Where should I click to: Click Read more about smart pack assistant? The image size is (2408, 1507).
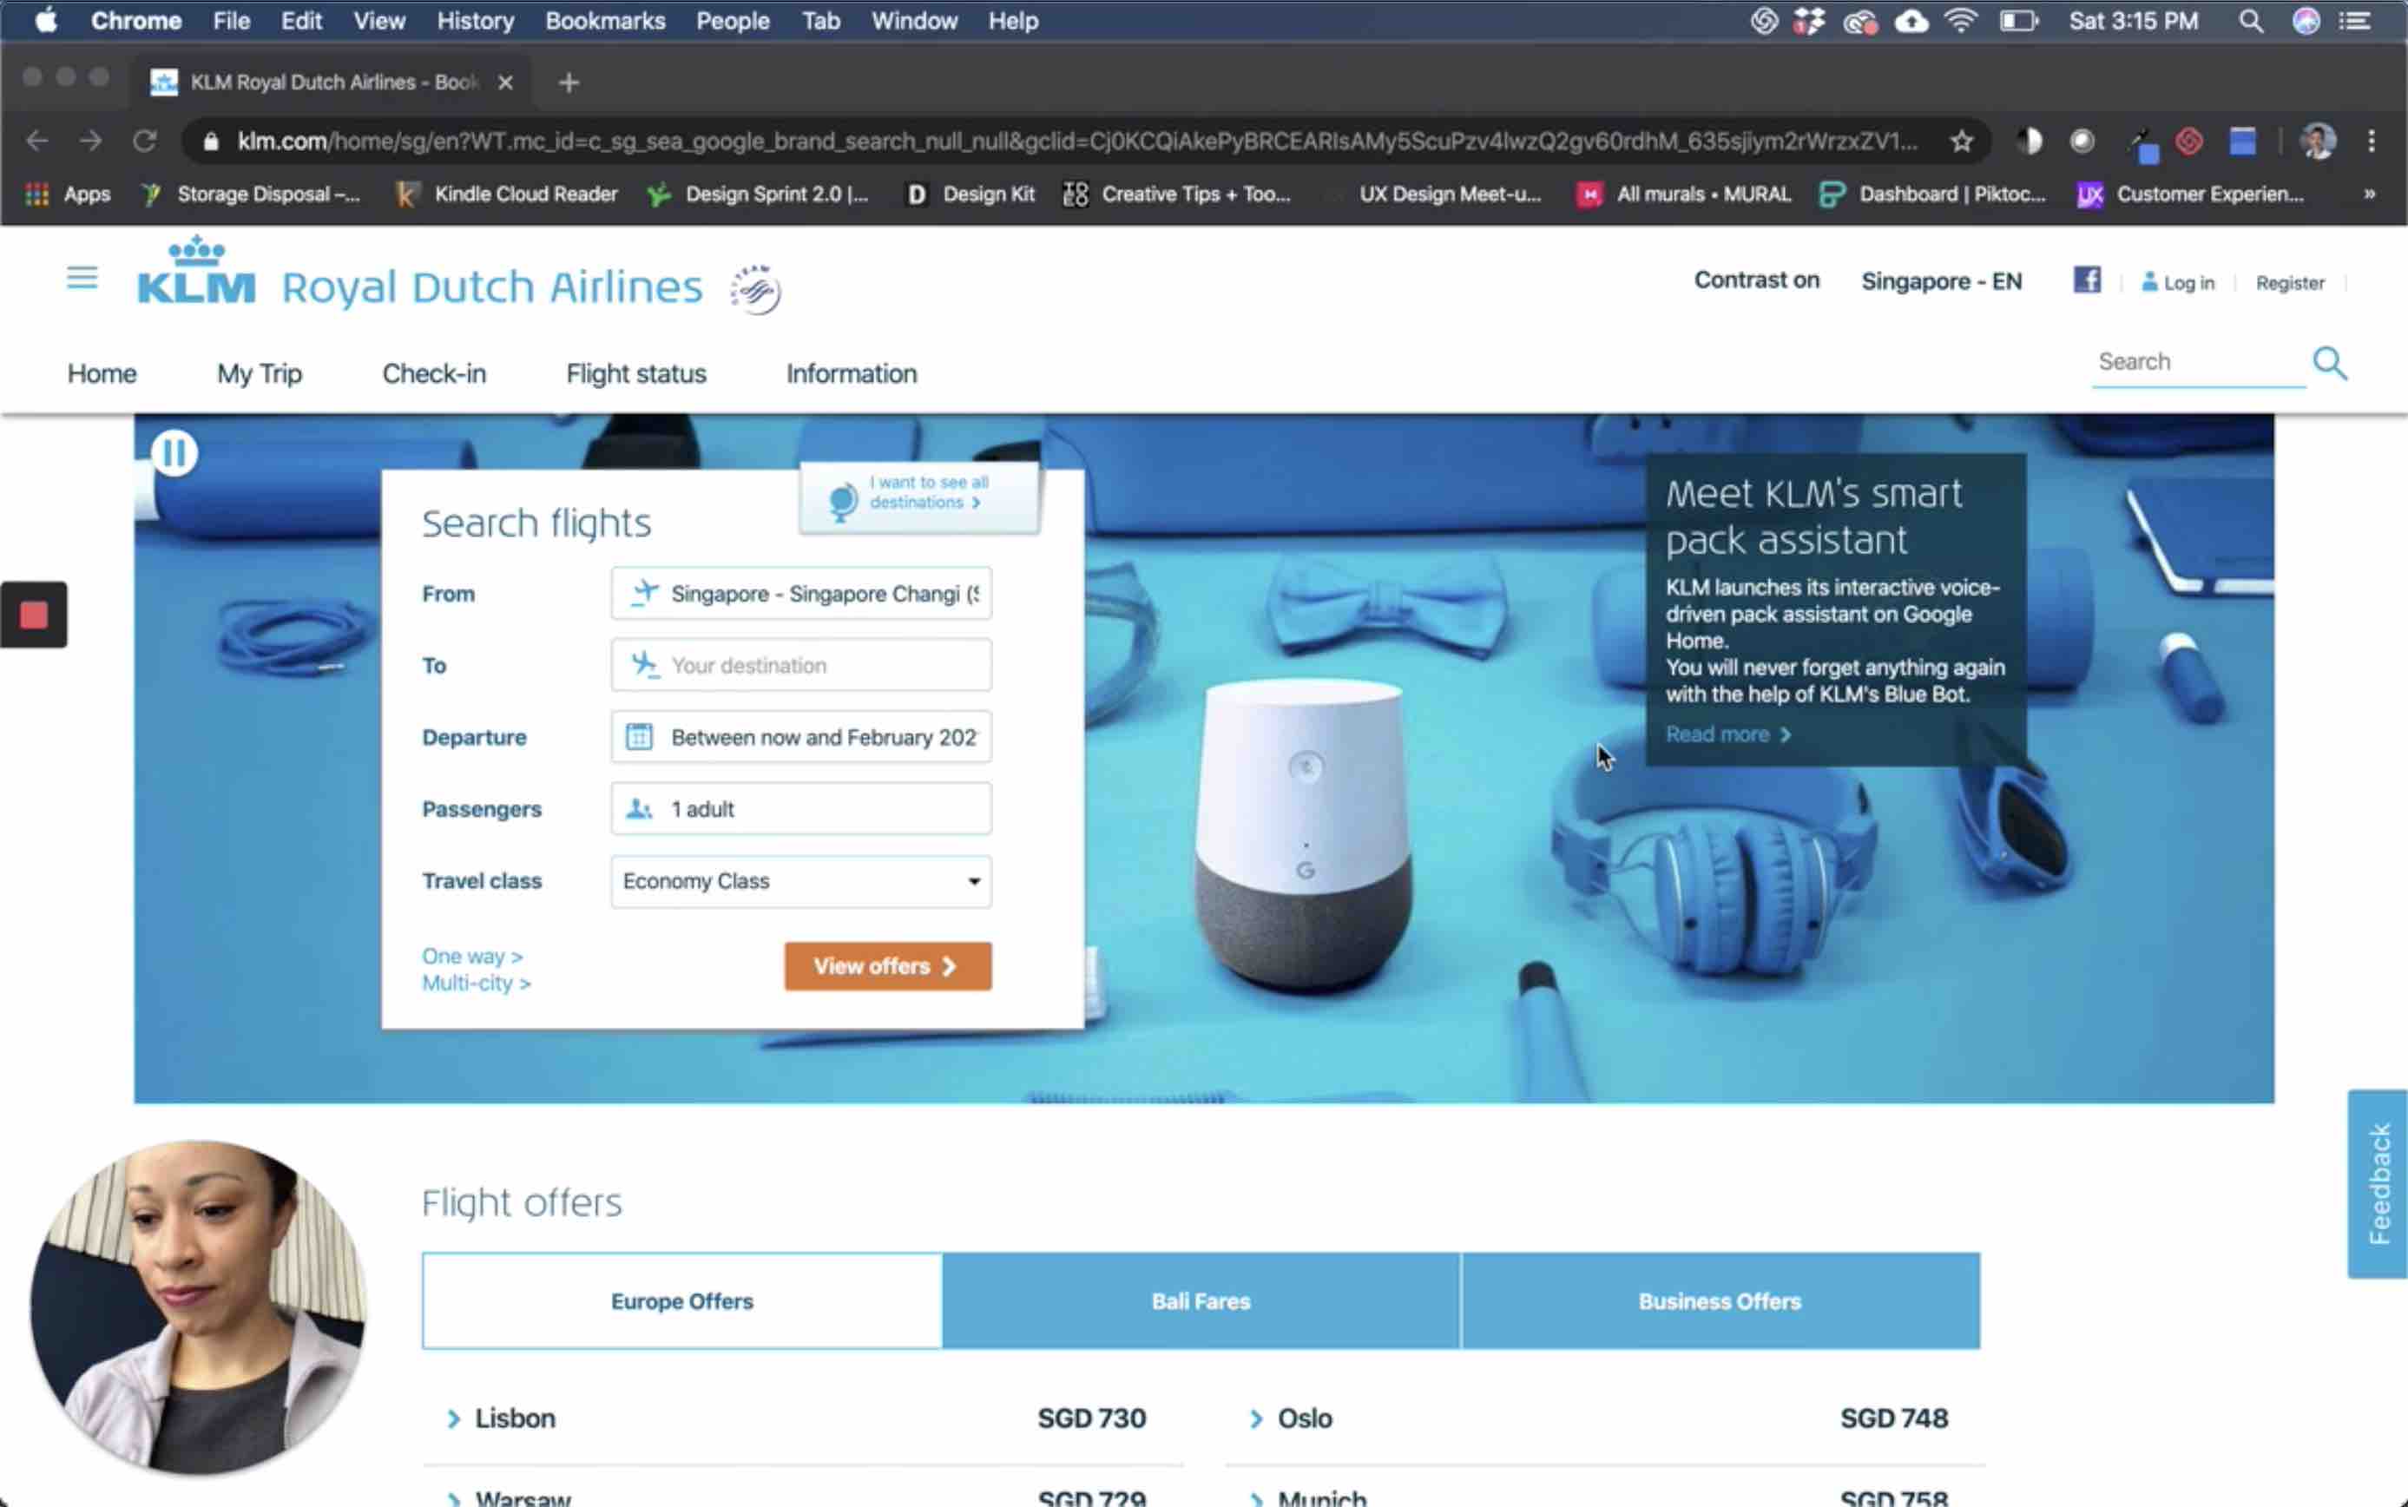click(x=1726, y=733)
